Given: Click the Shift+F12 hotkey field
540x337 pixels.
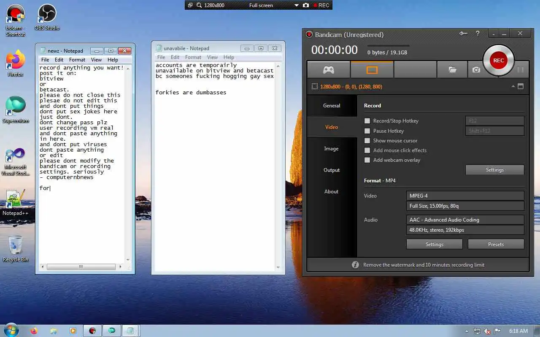Looking at the screenshot, I should click(495, 131).
